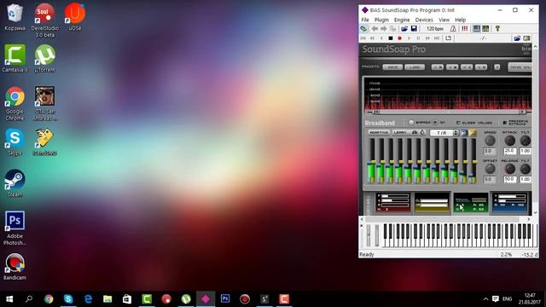This screenshot has height=307, width=546.
Task: Click the red MIDI panic bars icon
Action: click(x=464, y=28)
